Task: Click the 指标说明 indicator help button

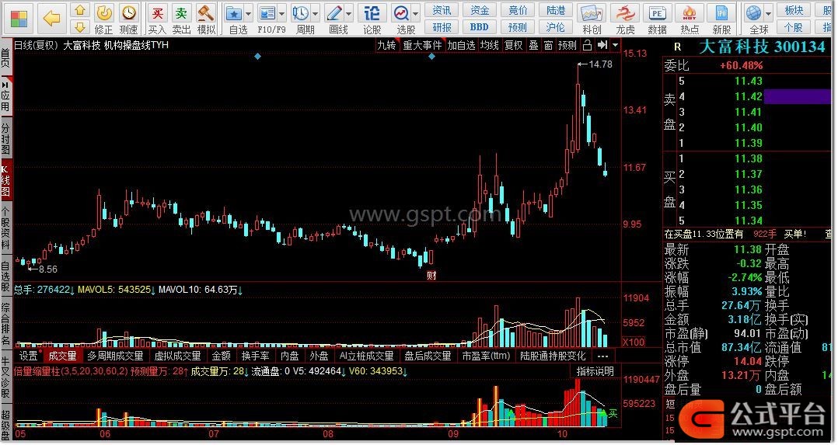Action: tap(595, 371)
